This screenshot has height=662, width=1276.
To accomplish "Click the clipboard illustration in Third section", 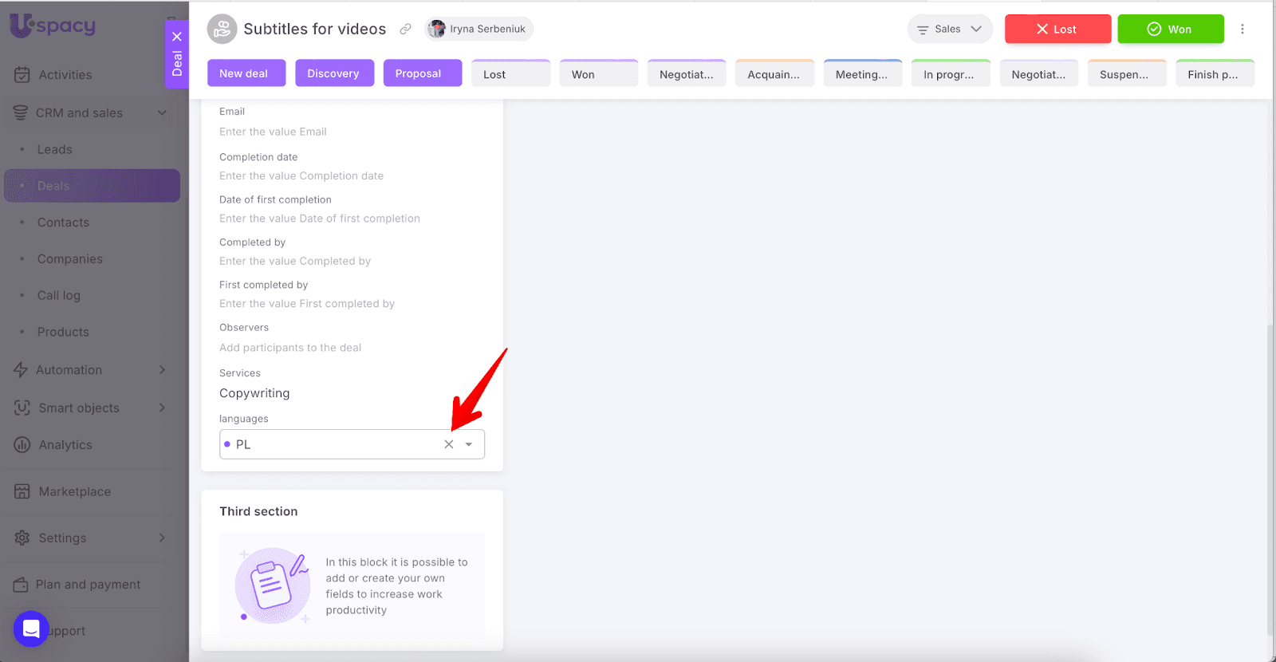I will click(x=273, y=585).
